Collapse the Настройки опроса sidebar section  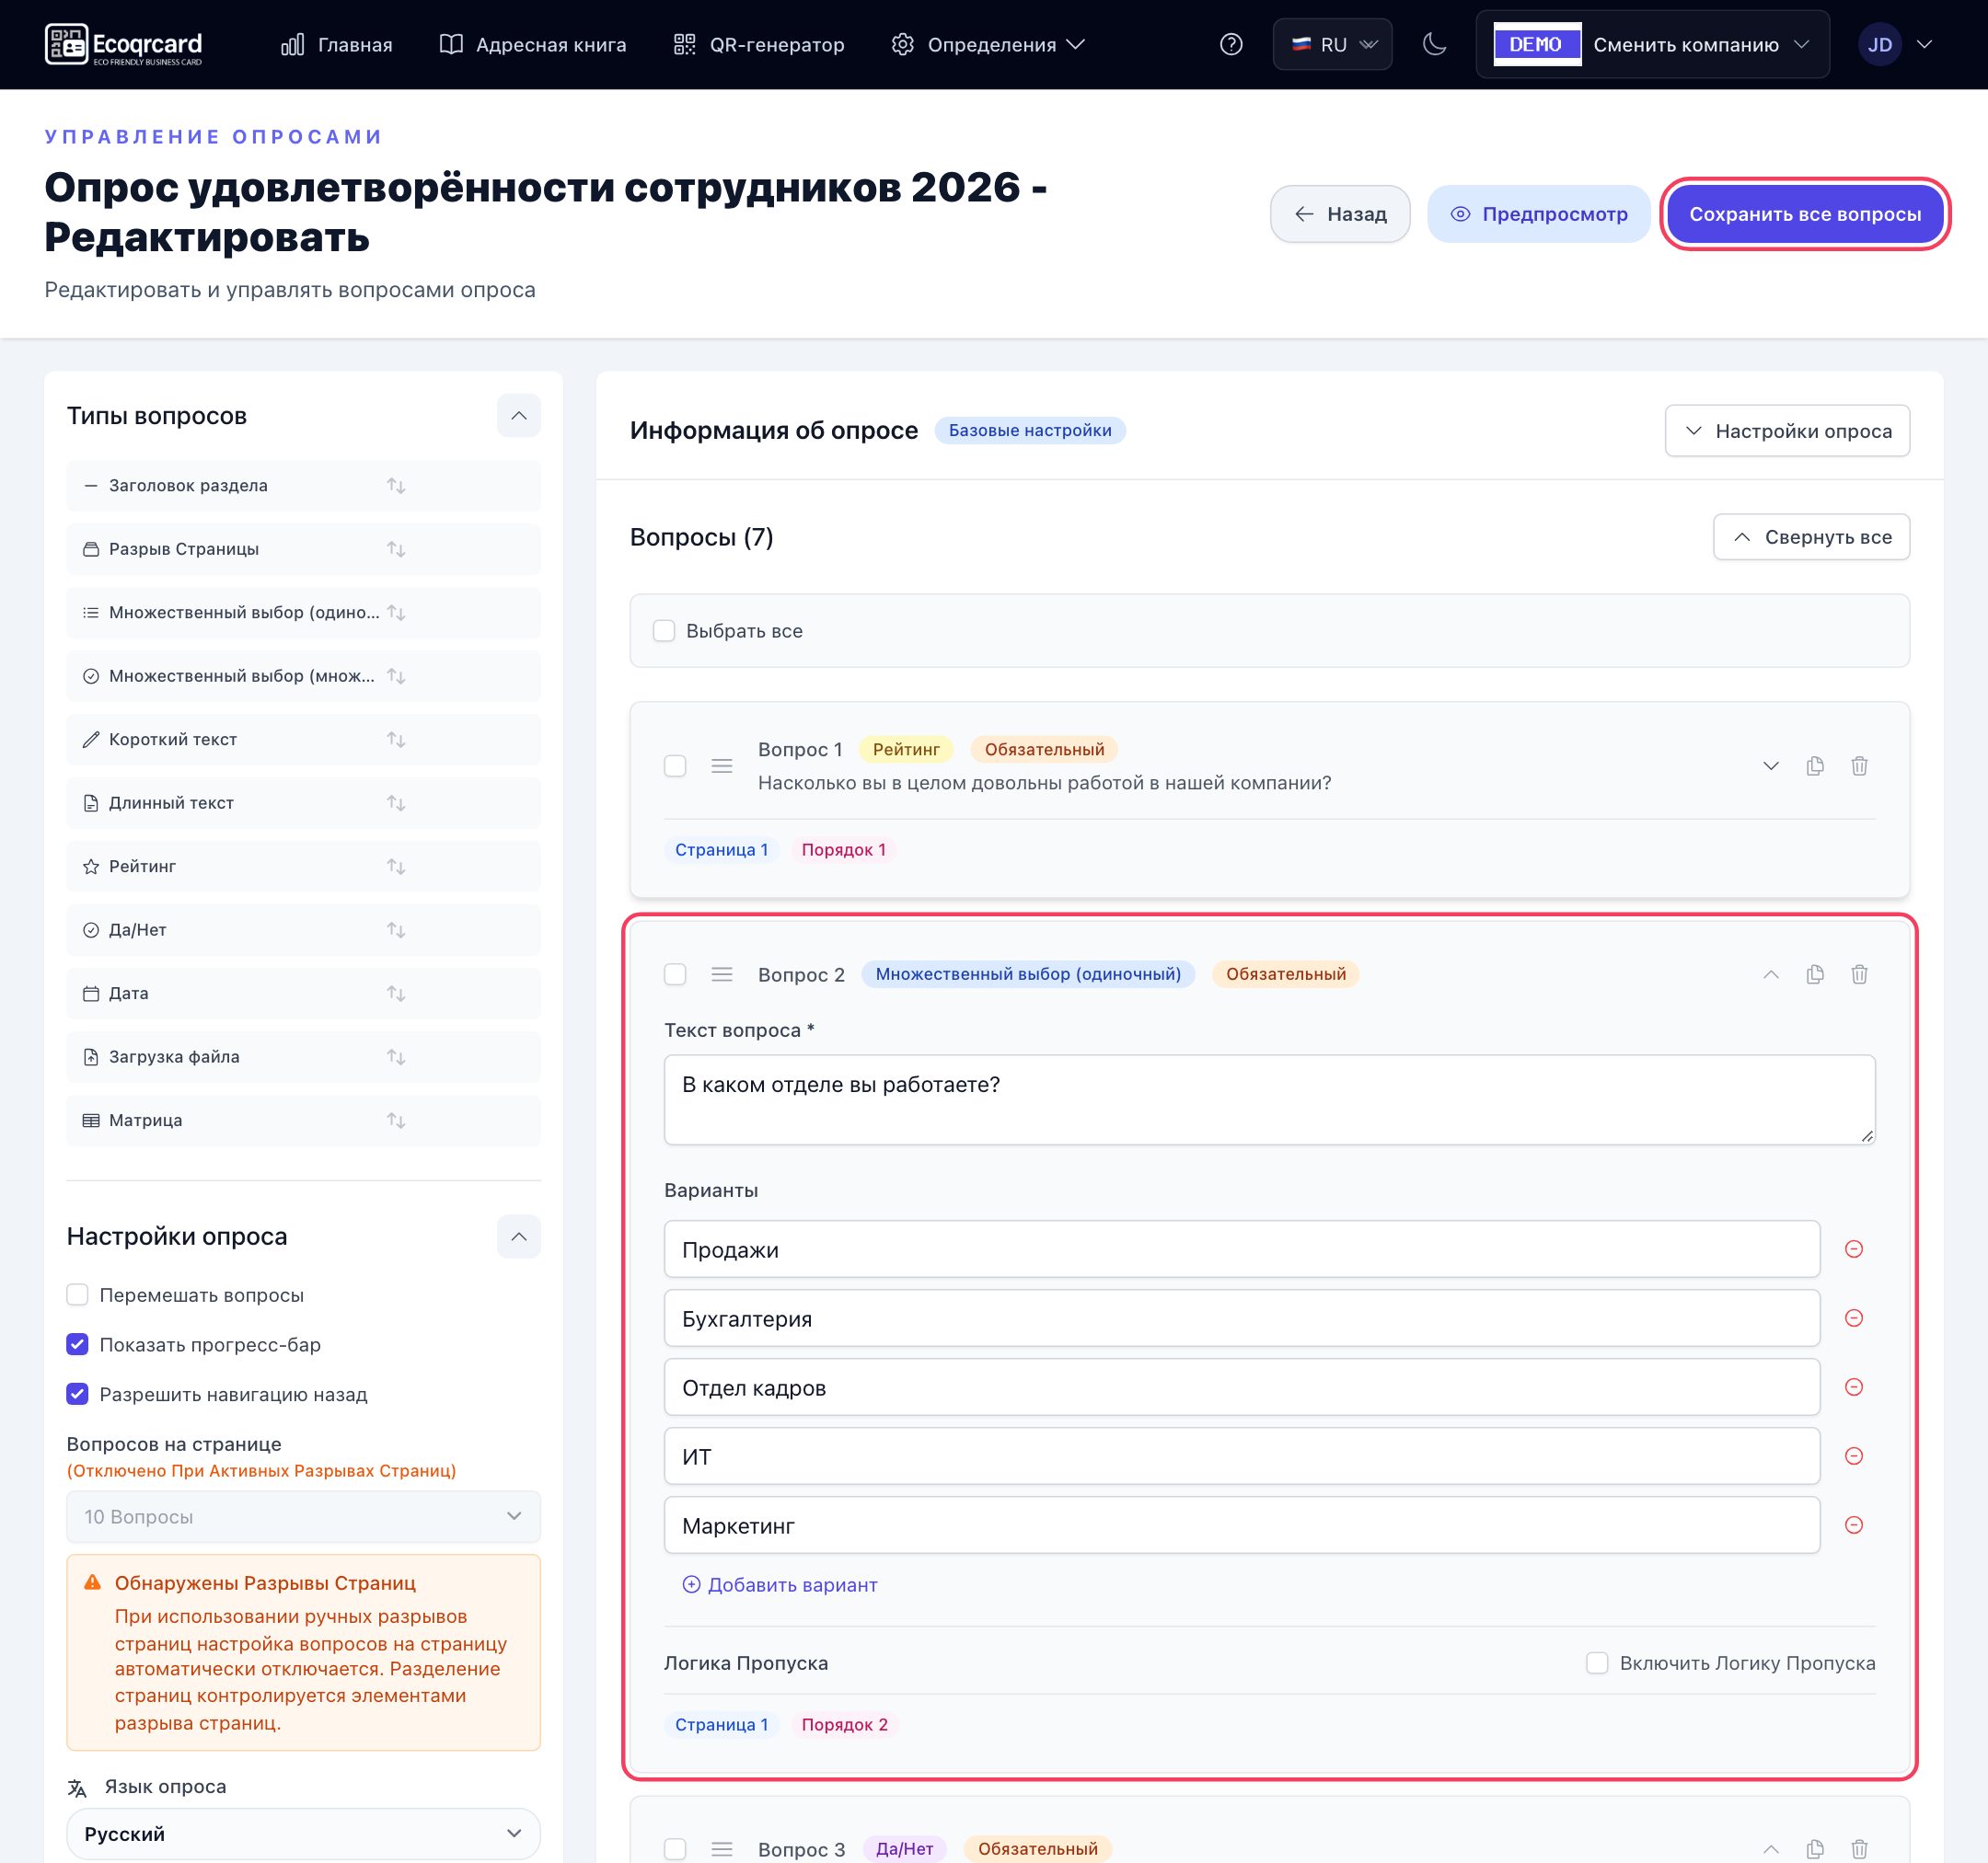coord(518,1236)
